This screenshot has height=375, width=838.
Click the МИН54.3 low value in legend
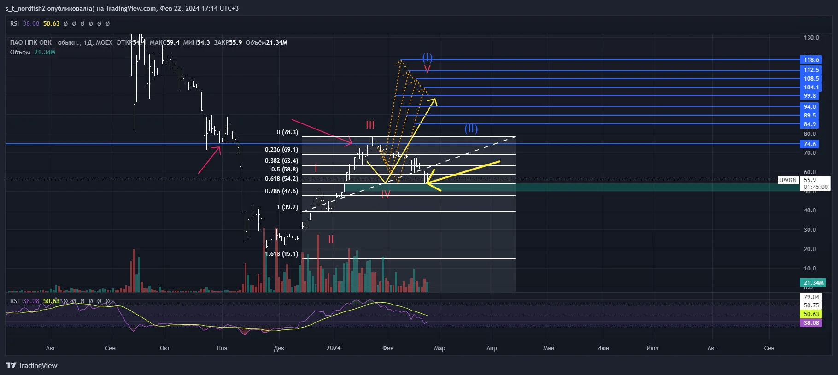point(196,42)
